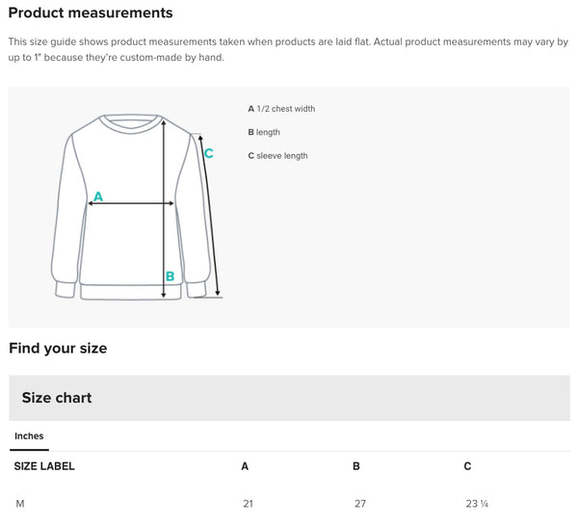Screen dimensions: 578x526
Task: Click the "B length" legend entry
Action: click(264, 132)
